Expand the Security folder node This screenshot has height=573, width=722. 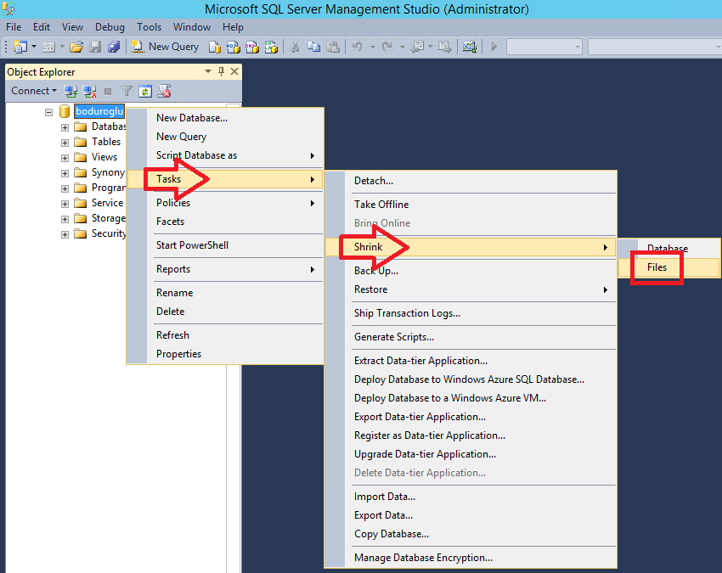[x=65, y=234]
